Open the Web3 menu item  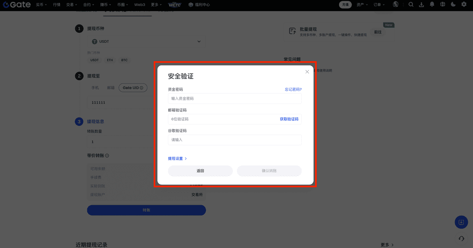[139, 5]
